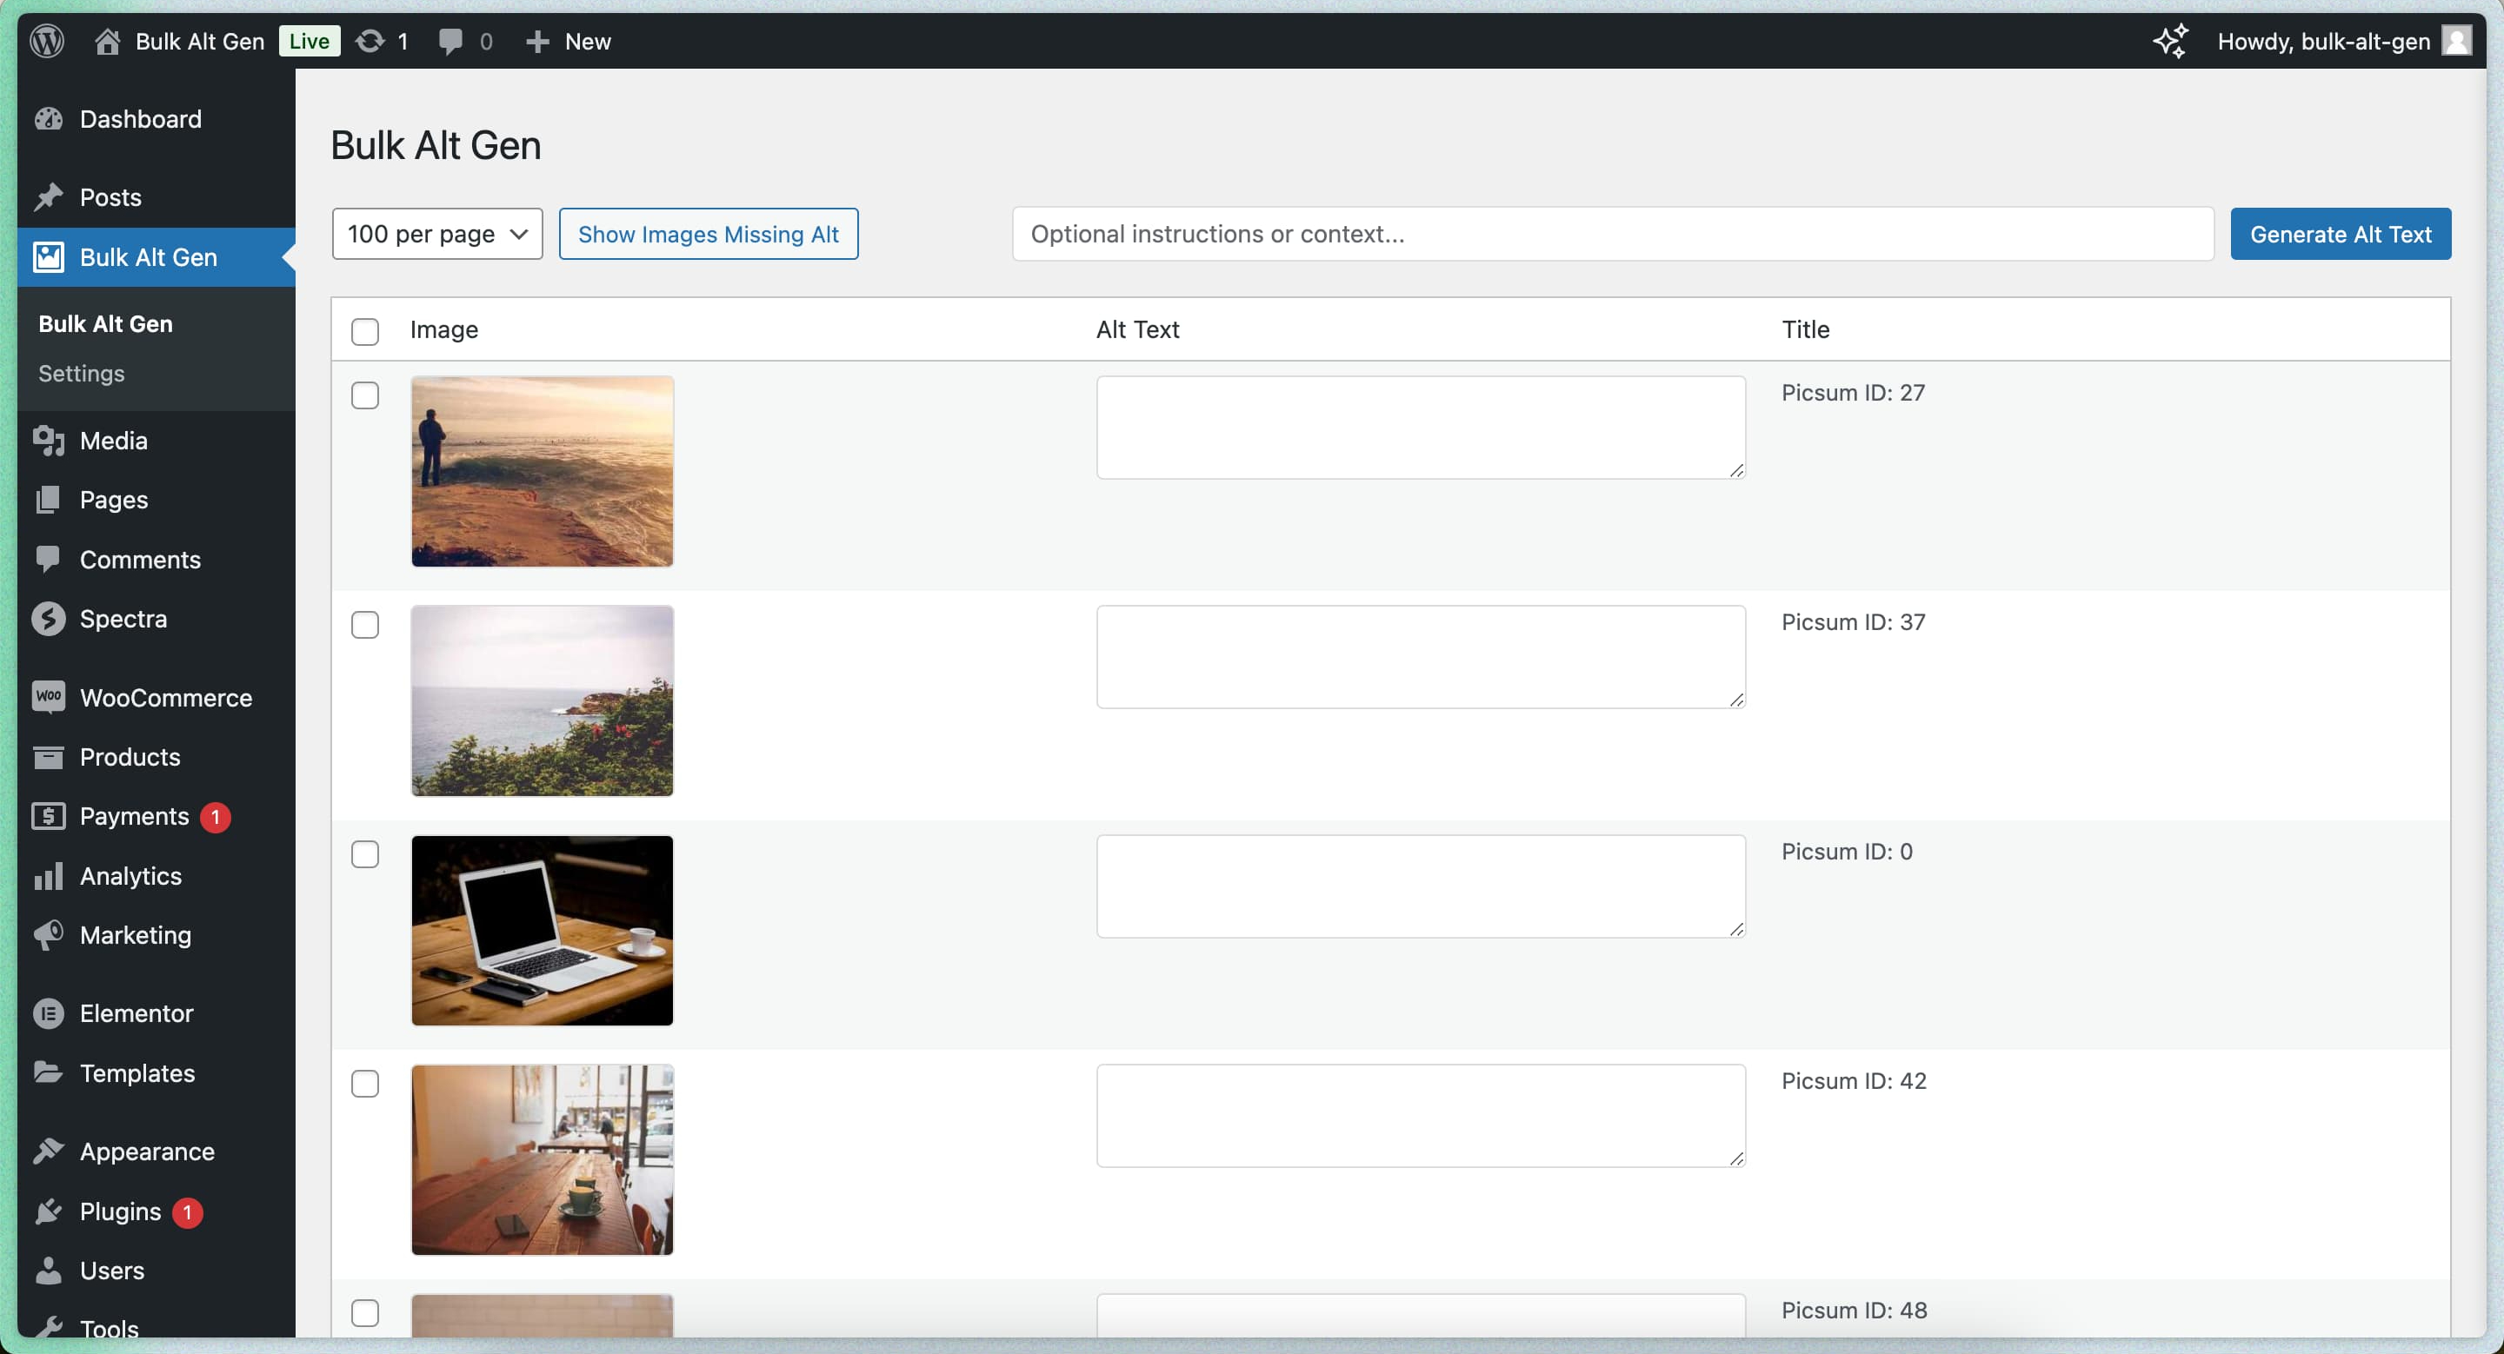The width and height of the screenshot is (2504, 1354).
Task: Open the 100 per page dropdown
Action: pyautogui.click(x=436, y=233)
